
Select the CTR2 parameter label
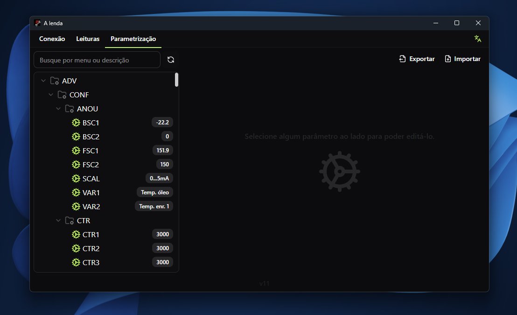click(x=91, y=248)
